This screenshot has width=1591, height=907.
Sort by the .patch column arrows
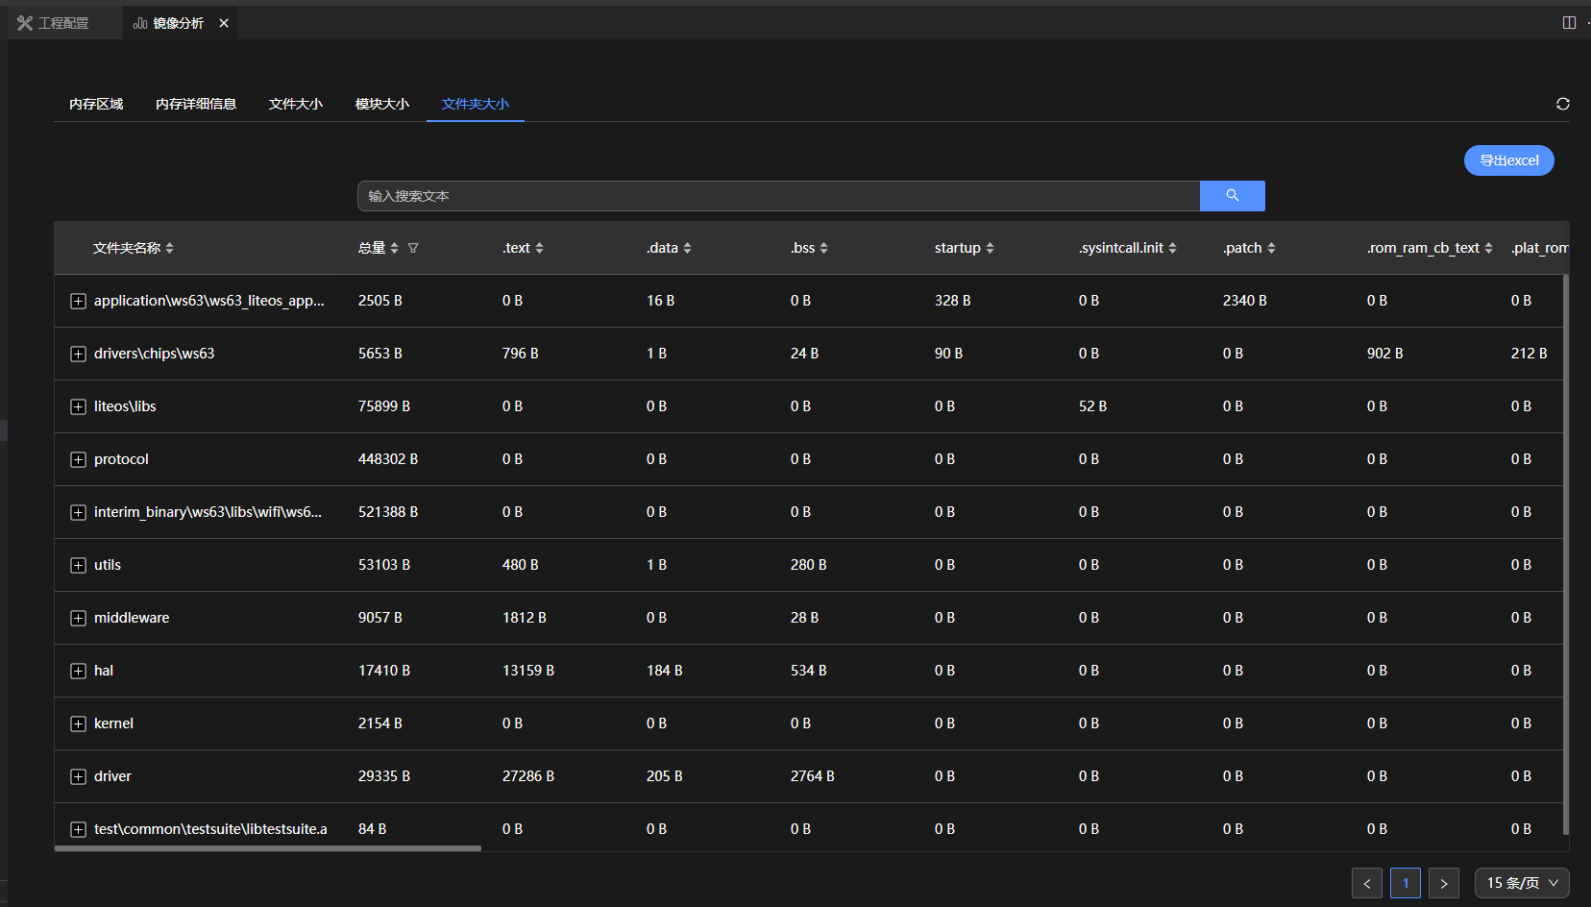(x=1271, y=248)
